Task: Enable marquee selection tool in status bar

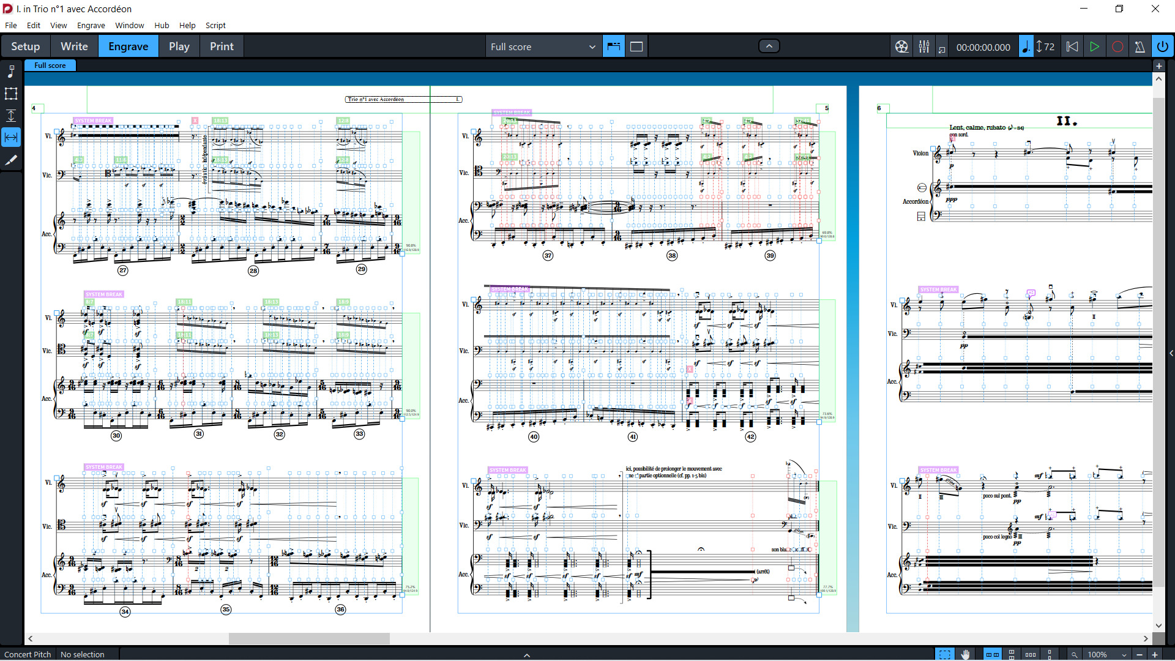Action: [x=945, y=654]
